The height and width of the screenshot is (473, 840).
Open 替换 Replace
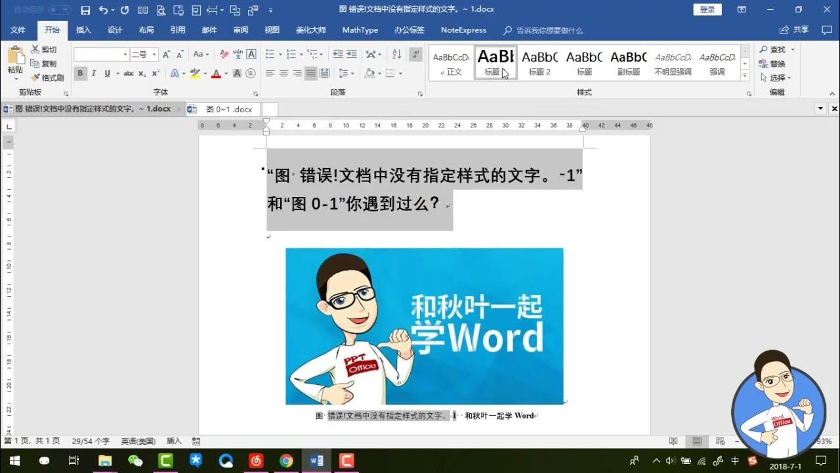coord(772,64)
